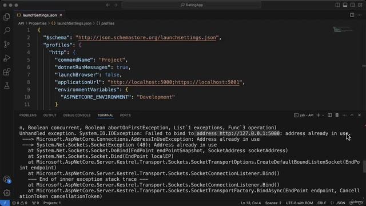Viewport: 366px width, 206px height.
Task: Open the Customize Layout icon
Action: click(x=360, y=5)
